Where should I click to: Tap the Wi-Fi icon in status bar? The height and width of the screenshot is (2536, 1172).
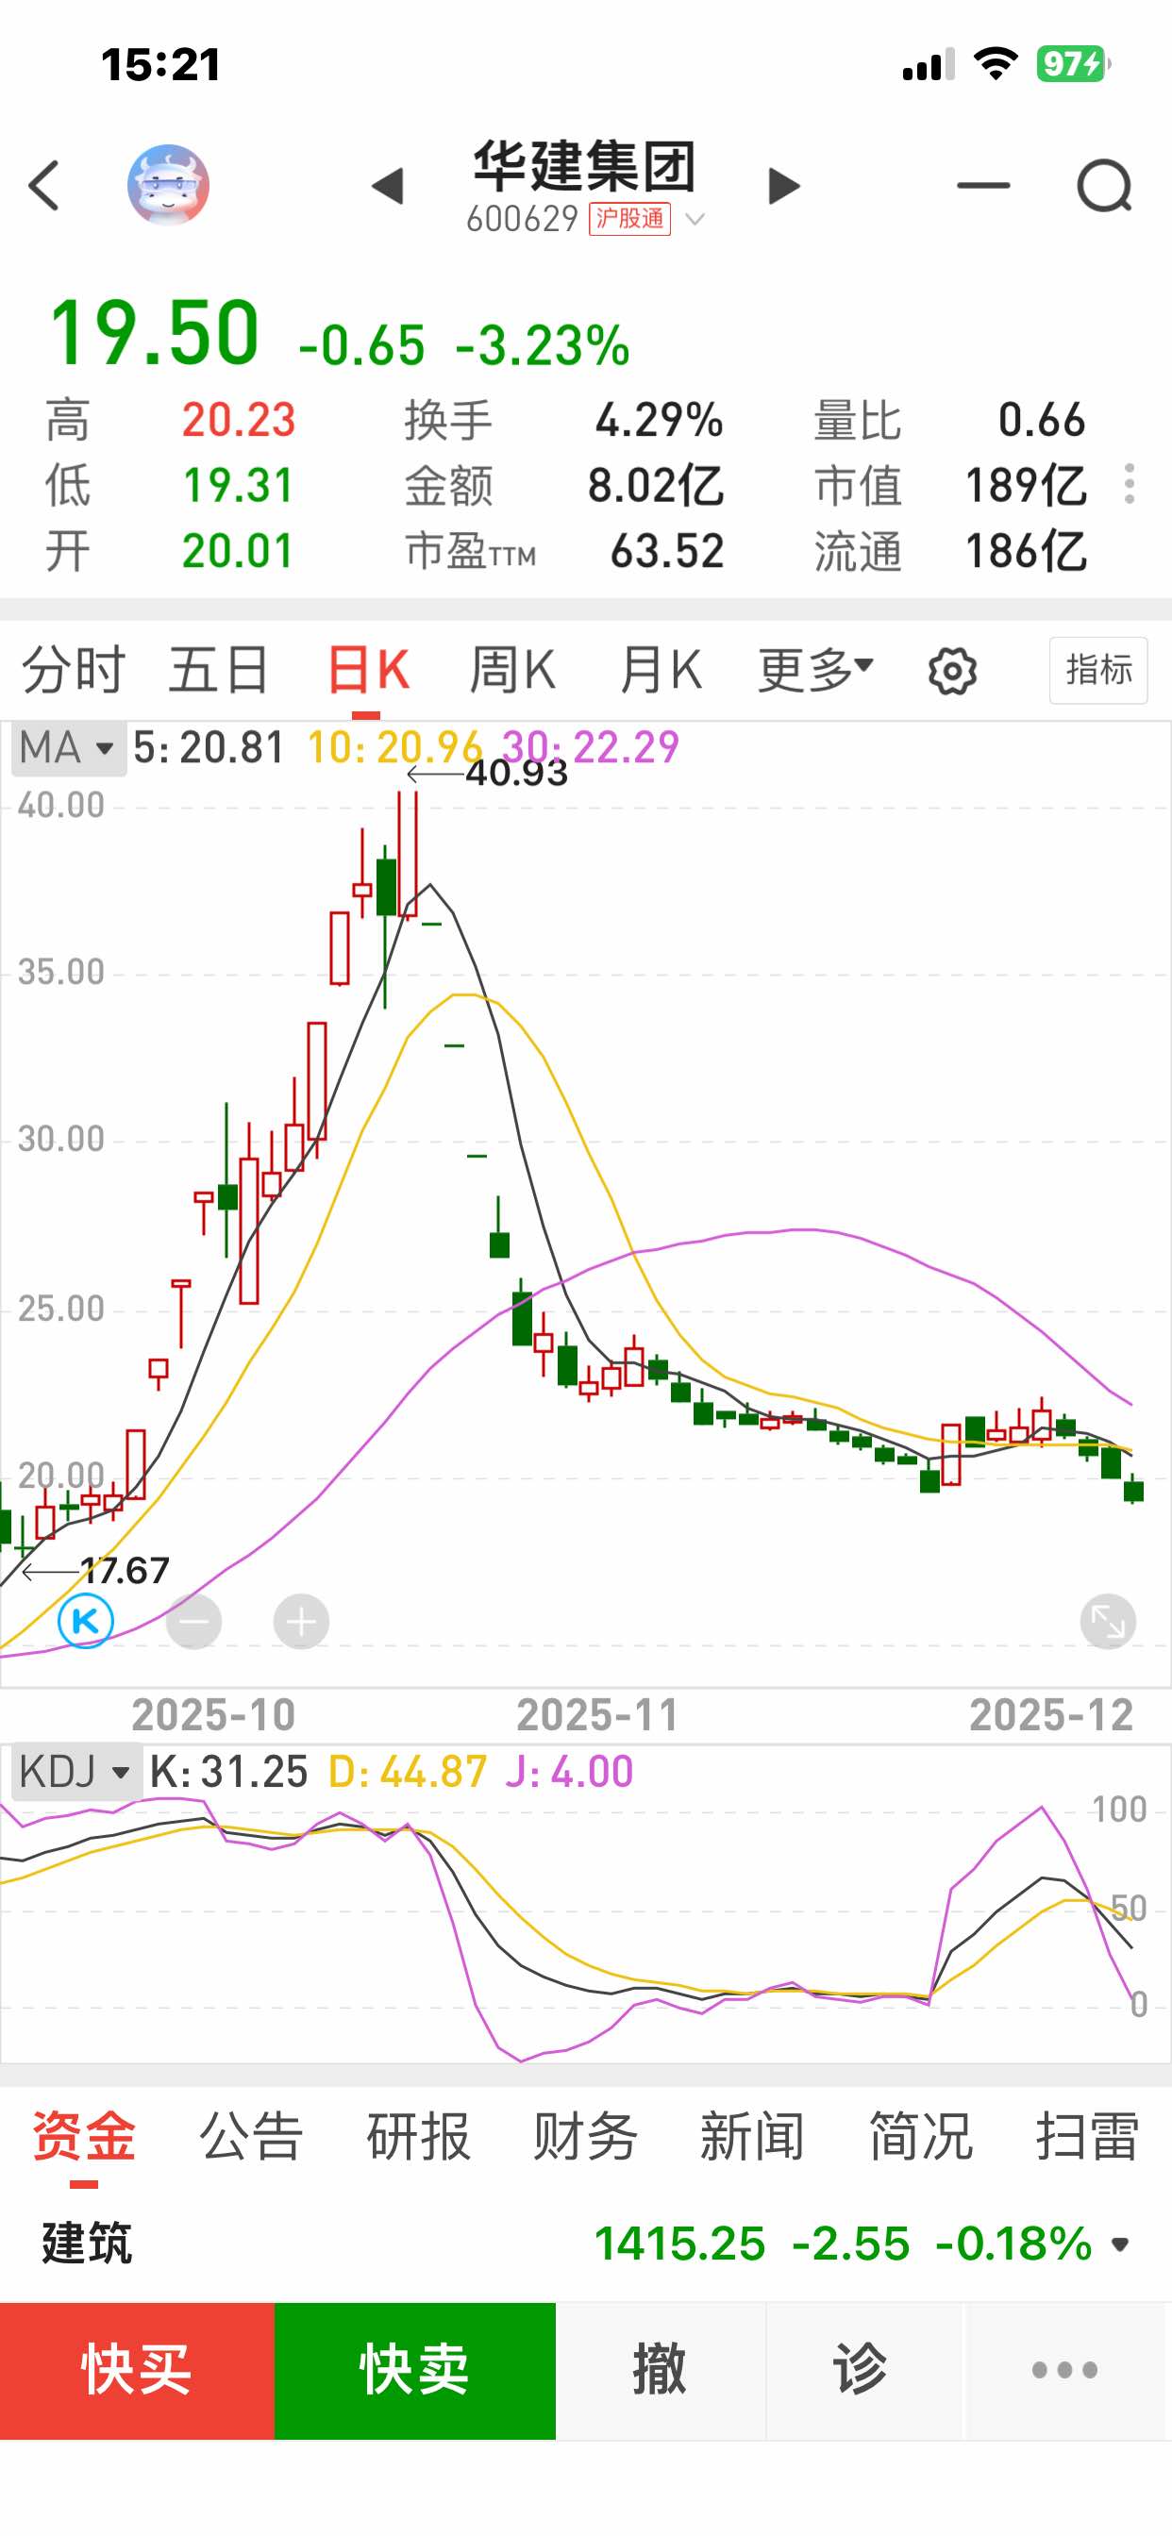click(996, 64)
